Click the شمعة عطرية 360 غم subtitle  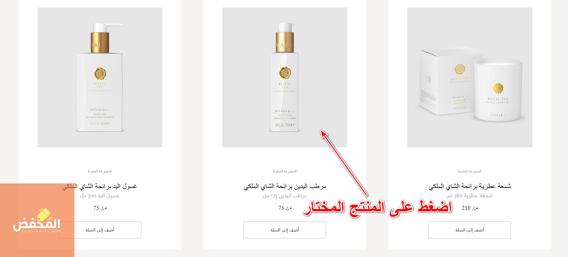click(470, 196)
